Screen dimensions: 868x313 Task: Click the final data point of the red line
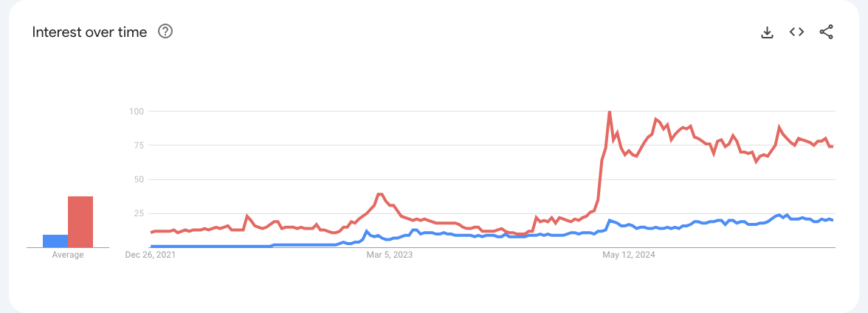click(x=832, y=146)
